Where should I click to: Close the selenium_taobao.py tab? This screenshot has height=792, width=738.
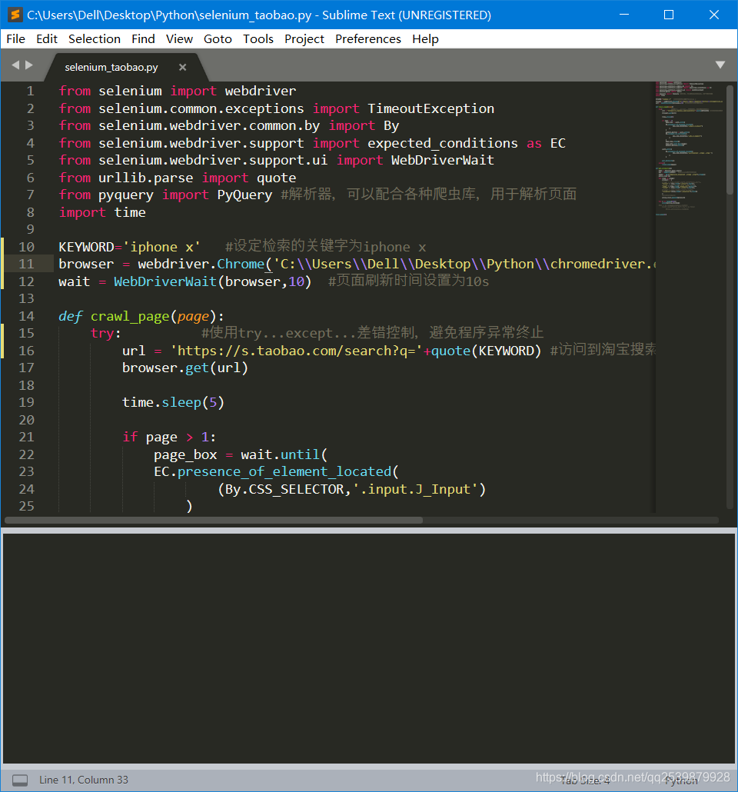pos(182,67)
